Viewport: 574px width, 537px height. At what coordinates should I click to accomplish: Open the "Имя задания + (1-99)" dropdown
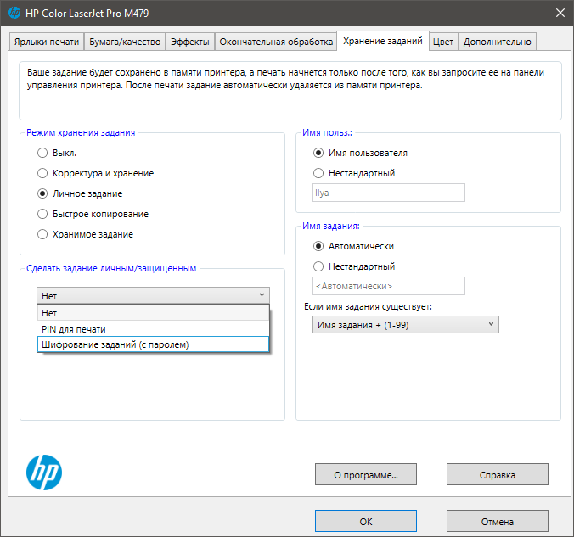(x=405, y=324)
